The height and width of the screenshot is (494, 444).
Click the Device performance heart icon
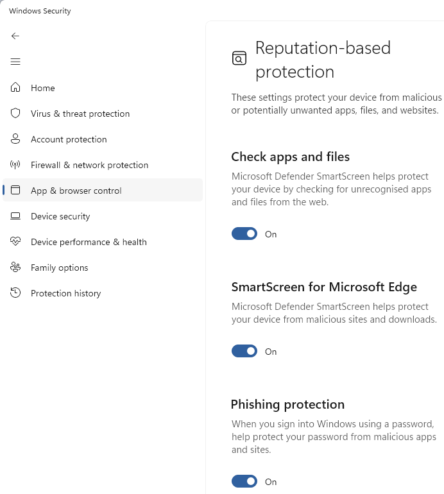[15, 242]
